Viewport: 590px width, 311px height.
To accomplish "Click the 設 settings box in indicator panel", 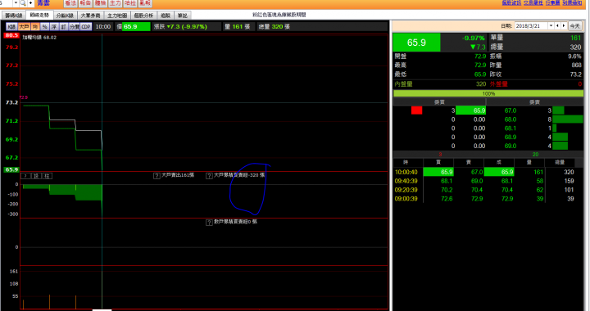I will [37, 176].
